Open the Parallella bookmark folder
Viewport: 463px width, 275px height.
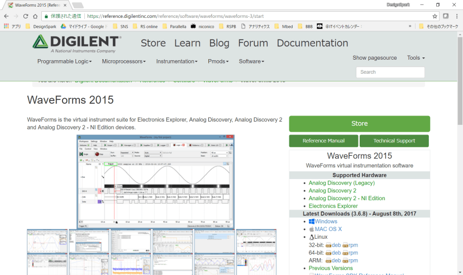tap(174, 26)
